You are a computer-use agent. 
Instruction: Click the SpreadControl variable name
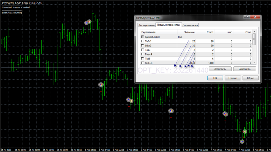152,37
